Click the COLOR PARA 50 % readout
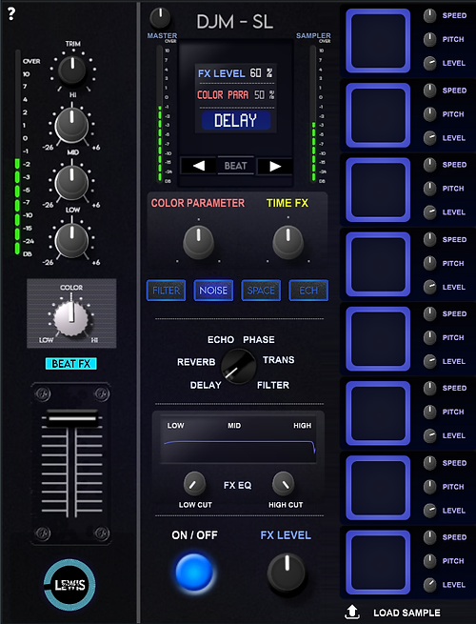 [236, 94]
